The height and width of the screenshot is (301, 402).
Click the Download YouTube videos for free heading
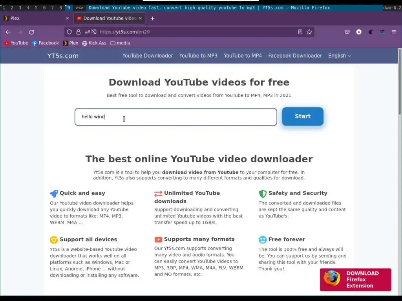(x=199, y=82)
